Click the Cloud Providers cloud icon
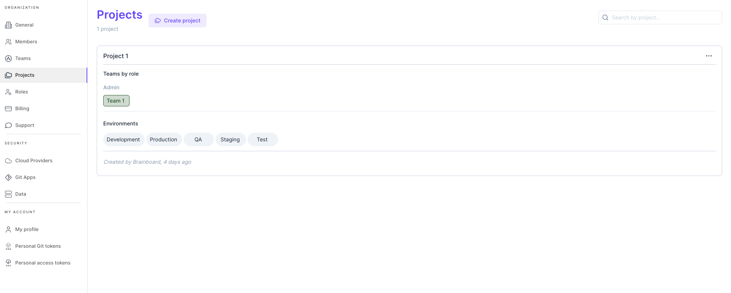The width and height of the screenshot is (731, 293). 8,161
